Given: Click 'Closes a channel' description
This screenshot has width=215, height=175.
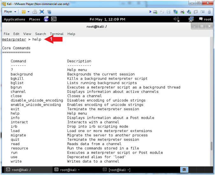Looking at the screenshot, I should coord(84,96).
